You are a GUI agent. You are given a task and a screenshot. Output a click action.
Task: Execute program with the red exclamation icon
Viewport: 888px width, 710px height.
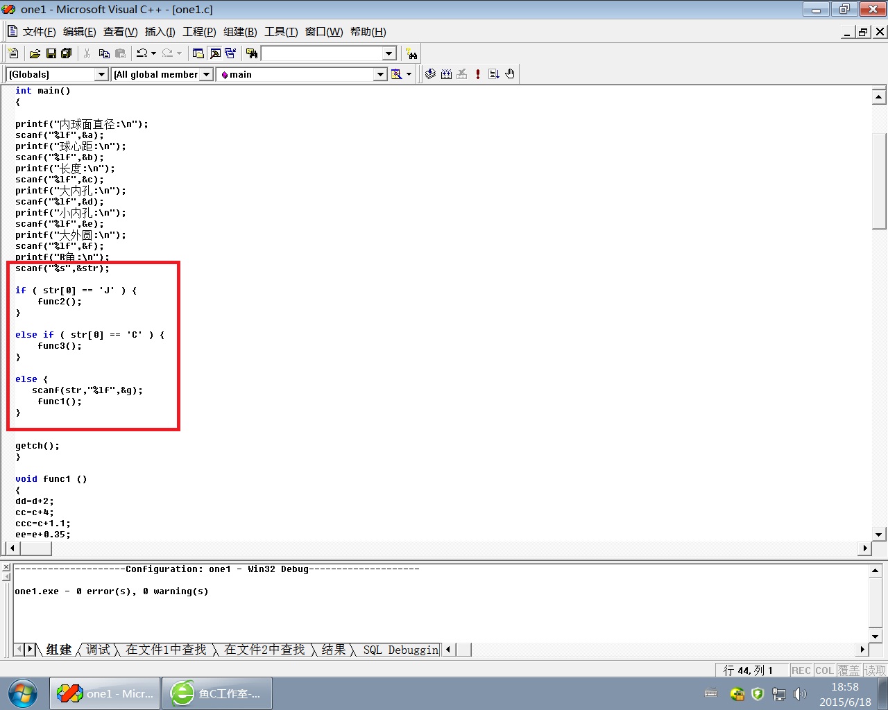pyautogui.click(x=478, y=74)
